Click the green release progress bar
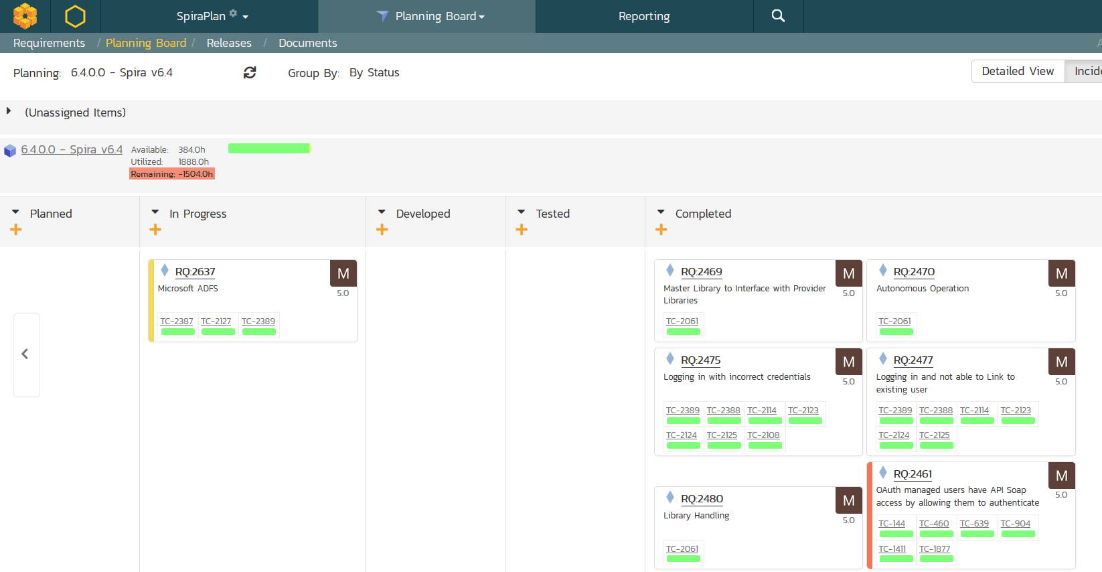 pos(268,149)
